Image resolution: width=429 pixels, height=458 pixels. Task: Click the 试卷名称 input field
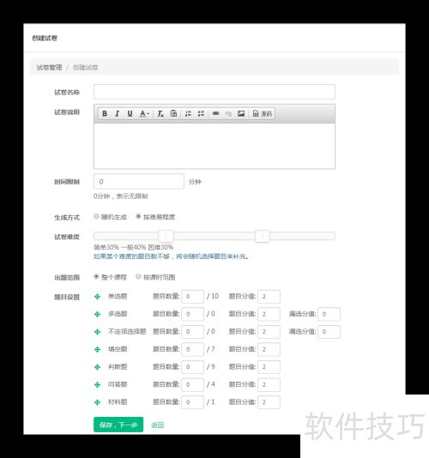(214, 92)
